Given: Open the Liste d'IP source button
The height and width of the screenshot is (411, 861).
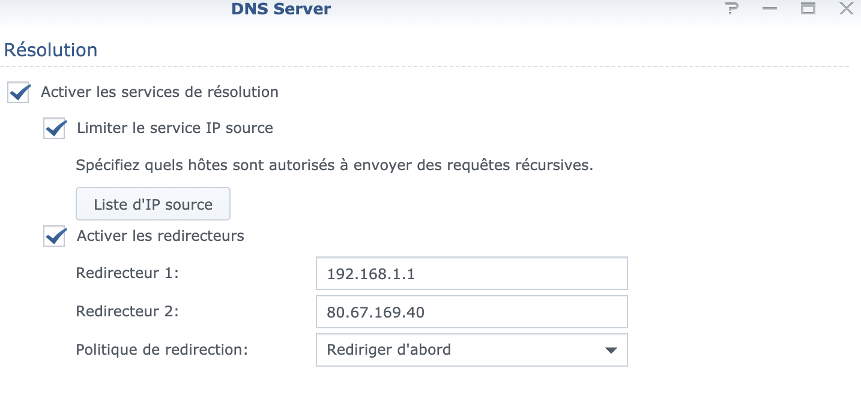Looking at the screenshot, I should [x=153, y=204].
